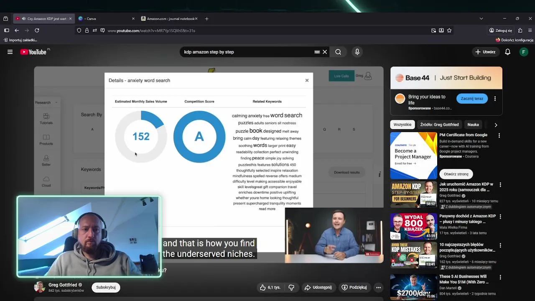
Task: Subscribe with the Subskrybuj button
Action: click(106, 287)
